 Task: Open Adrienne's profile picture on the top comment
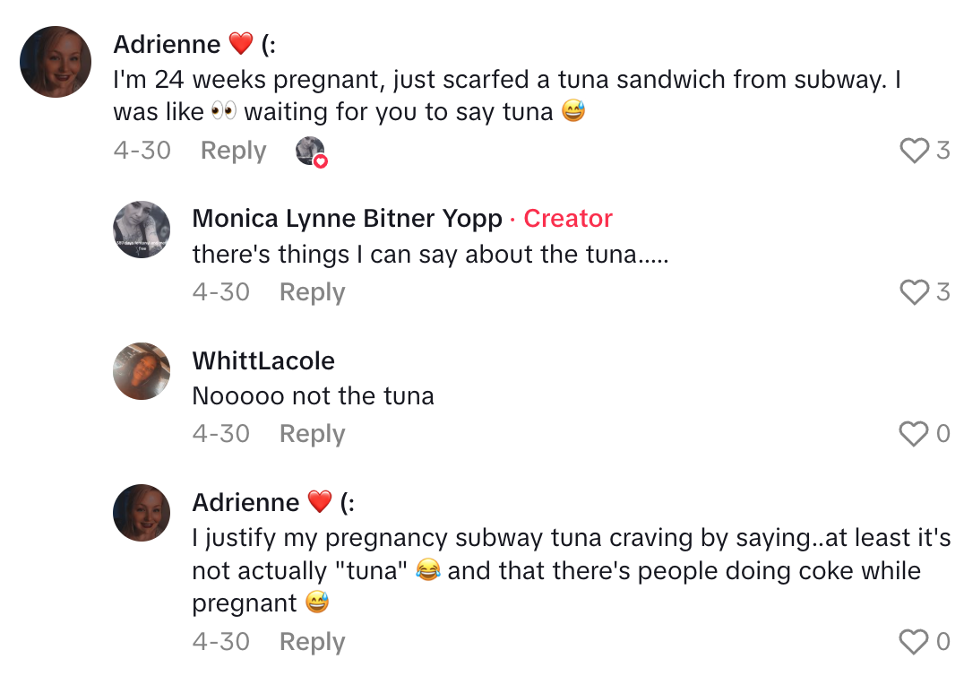[x=56, y=62]
